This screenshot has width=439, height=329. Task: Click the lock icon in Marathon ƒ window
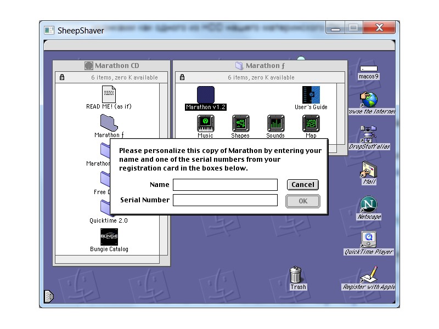tap(182, 77)
